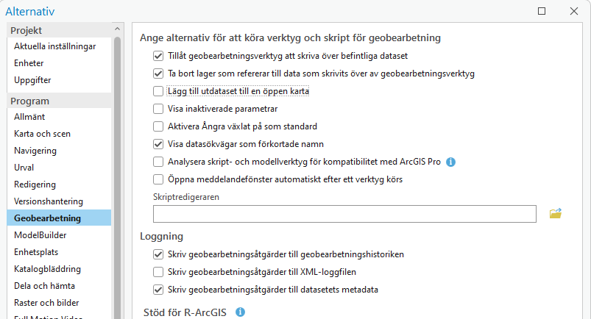This screenshot has width=591, height=319.
Task: Click the sidebar vertical scrollbar
Action: click(117, 176)
